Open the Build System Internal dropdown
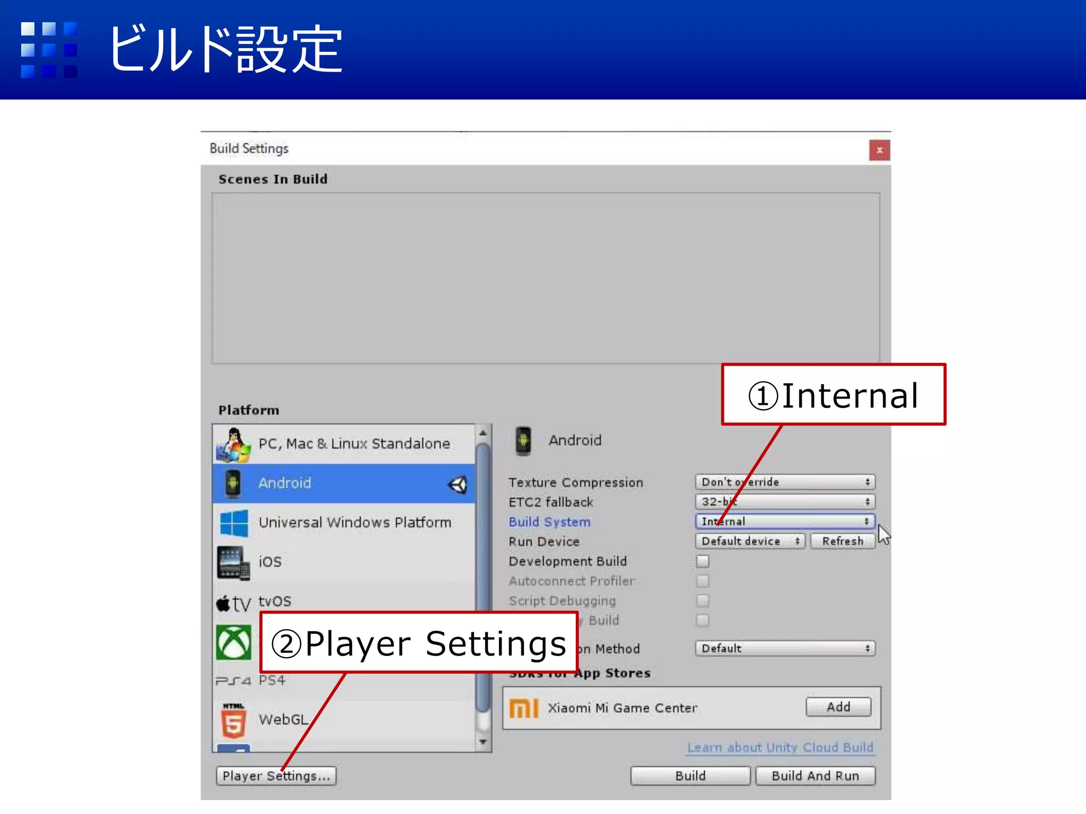The width and height of the screenshot is (1086, 814). point(785,521)
